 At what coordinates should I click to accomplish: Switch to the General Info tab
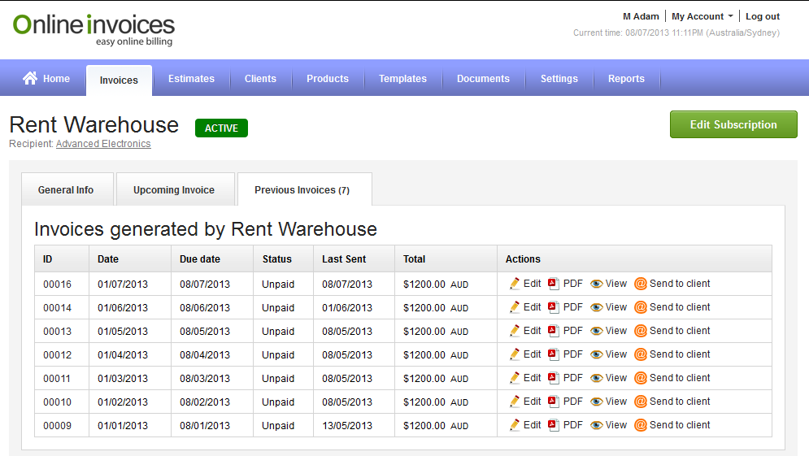[x=66, y=190]
